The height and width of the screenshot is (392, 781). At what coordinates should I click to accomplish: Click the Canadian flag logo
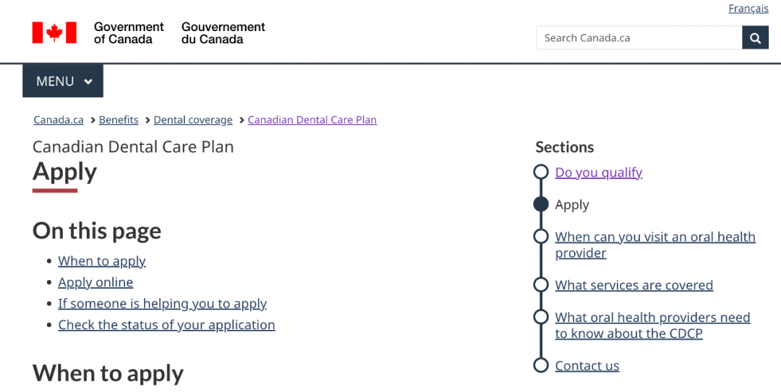[x=54, y=32]
